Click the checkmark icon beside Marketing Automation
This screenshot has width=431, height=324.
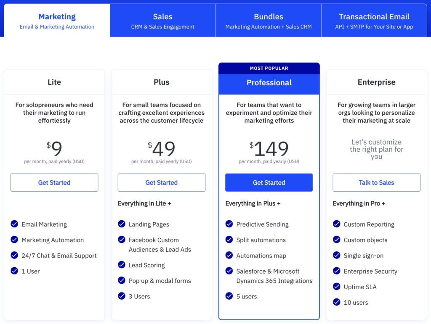14,240
